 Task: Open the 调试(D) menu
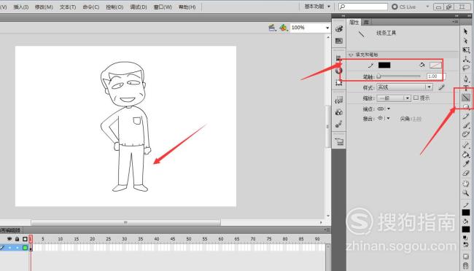click(139, 7)
